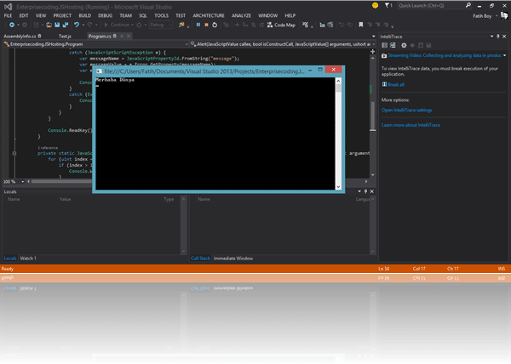Close the Program.cs tab
Image resolution: width=511 pixels, height=364 pixels.
point(129,36)
